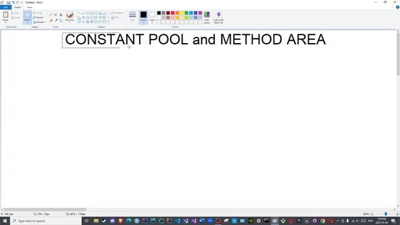The image size is (400, 225).
Task: Pick the red color swatch
Action: 172,12
